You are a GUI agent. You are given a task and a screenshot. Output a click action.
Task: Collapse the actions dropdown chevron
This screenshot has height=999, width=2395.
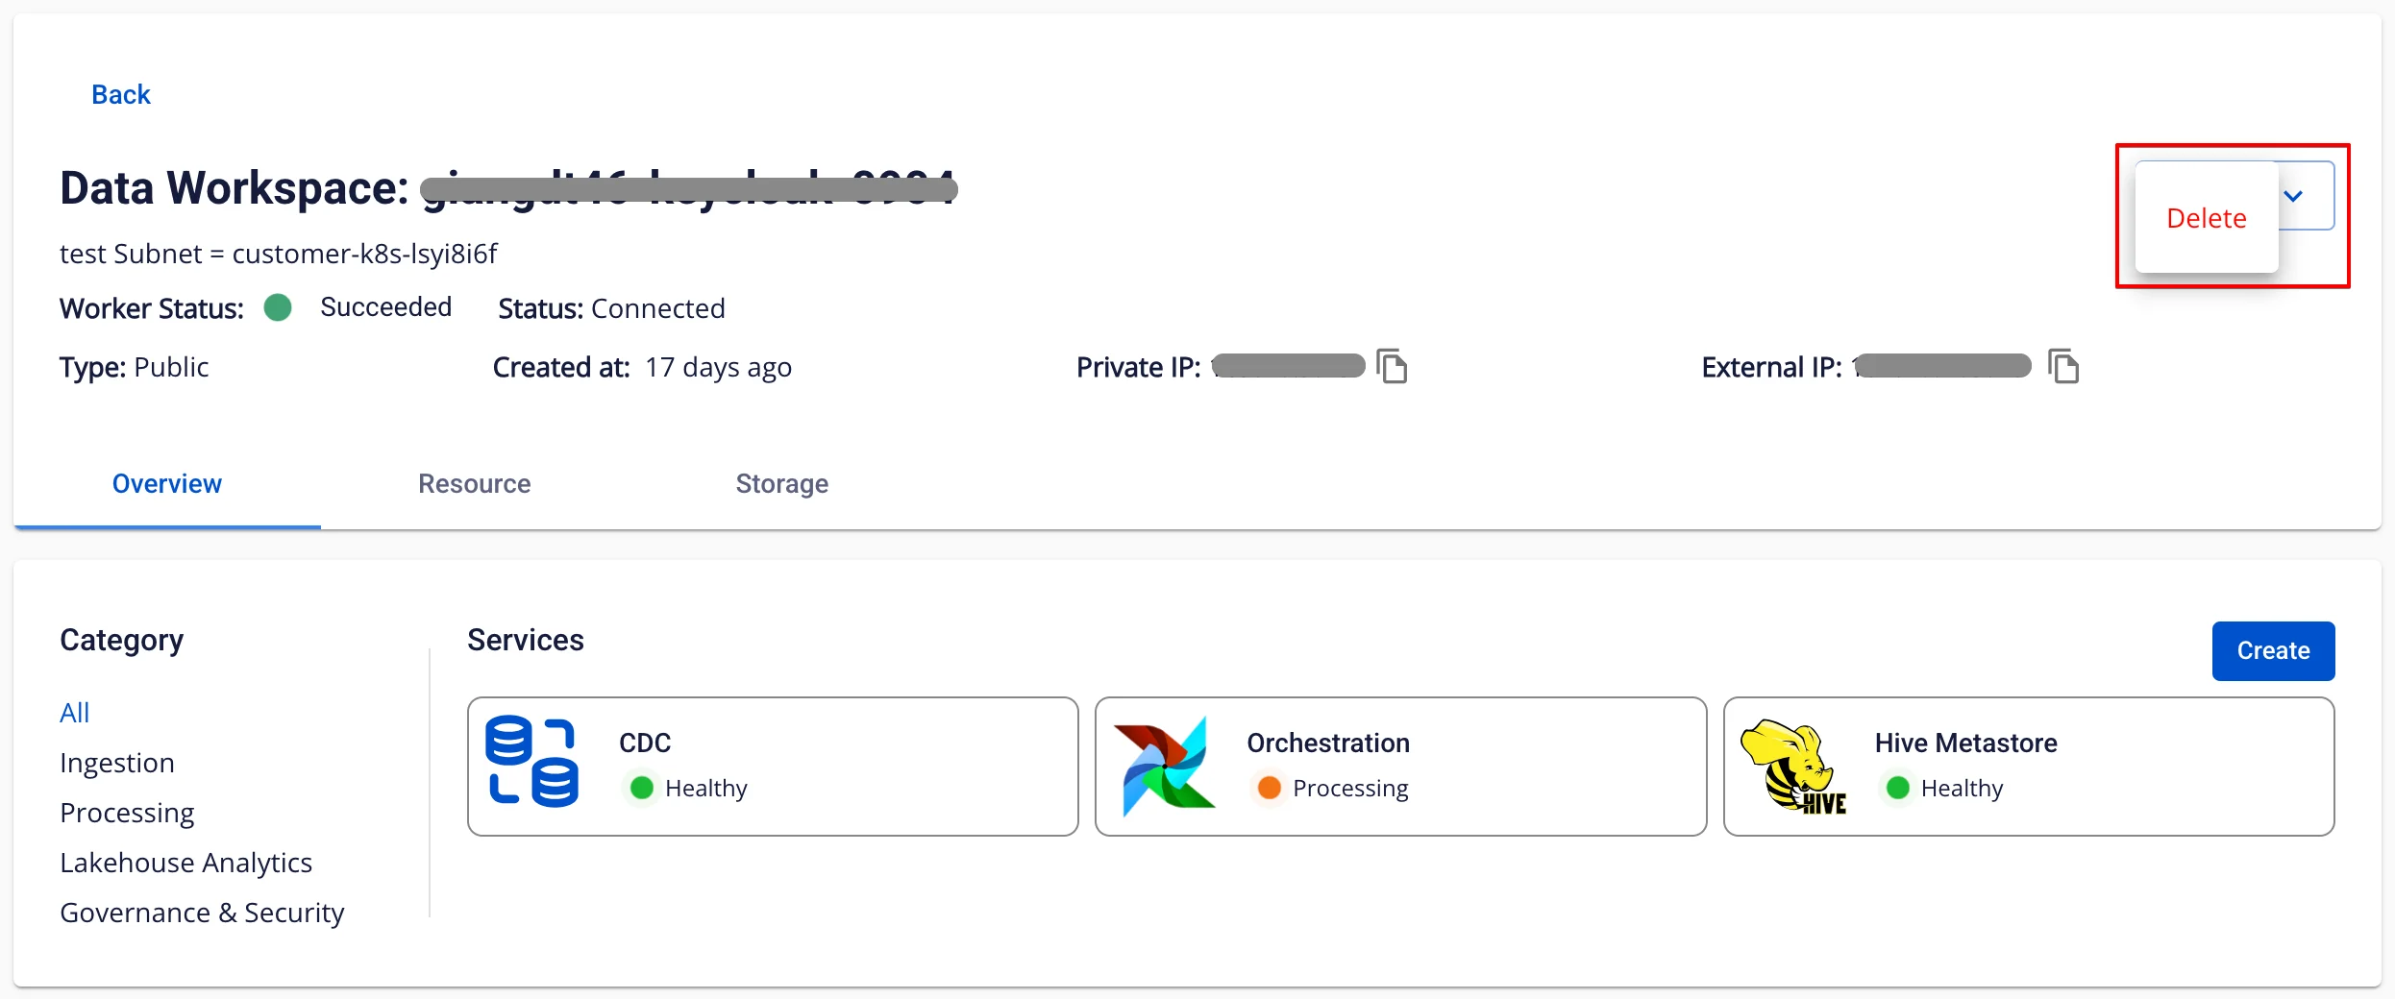point(2293,196)
